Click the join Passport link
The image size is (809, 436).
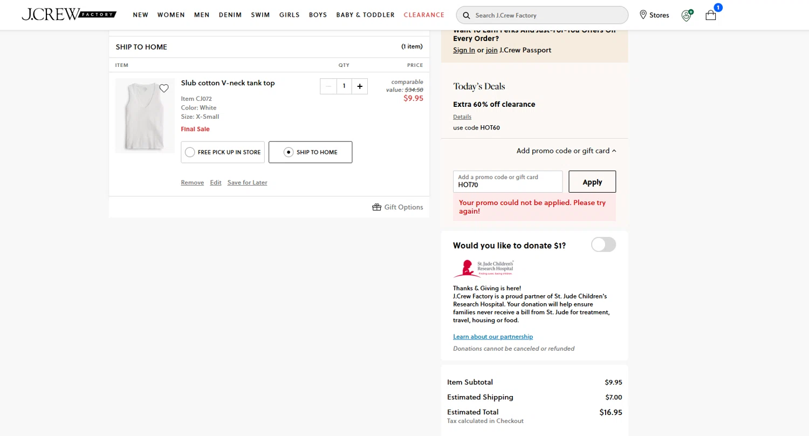pos(491,50)
